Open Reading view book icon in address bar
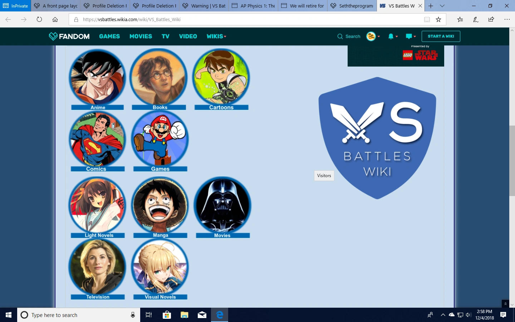 click(427, 19)
